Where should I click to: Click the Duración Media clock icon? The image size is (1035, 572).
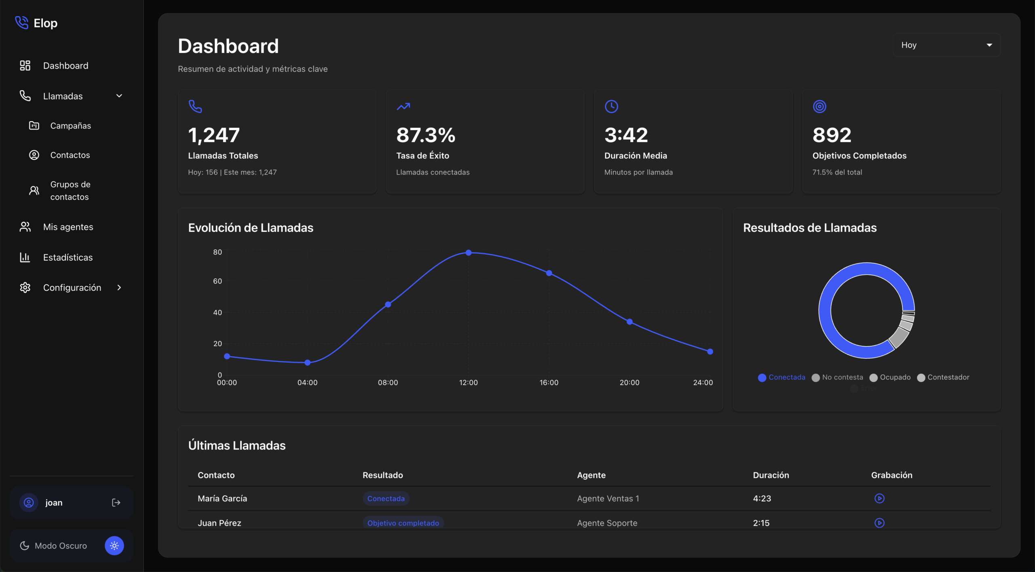click(611, 106)
